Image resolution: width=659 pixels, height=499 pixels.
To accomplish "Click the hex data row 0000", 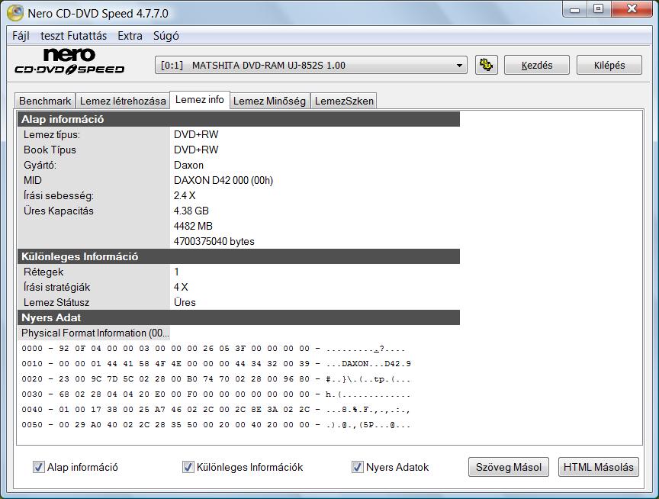I will (214, 349).
